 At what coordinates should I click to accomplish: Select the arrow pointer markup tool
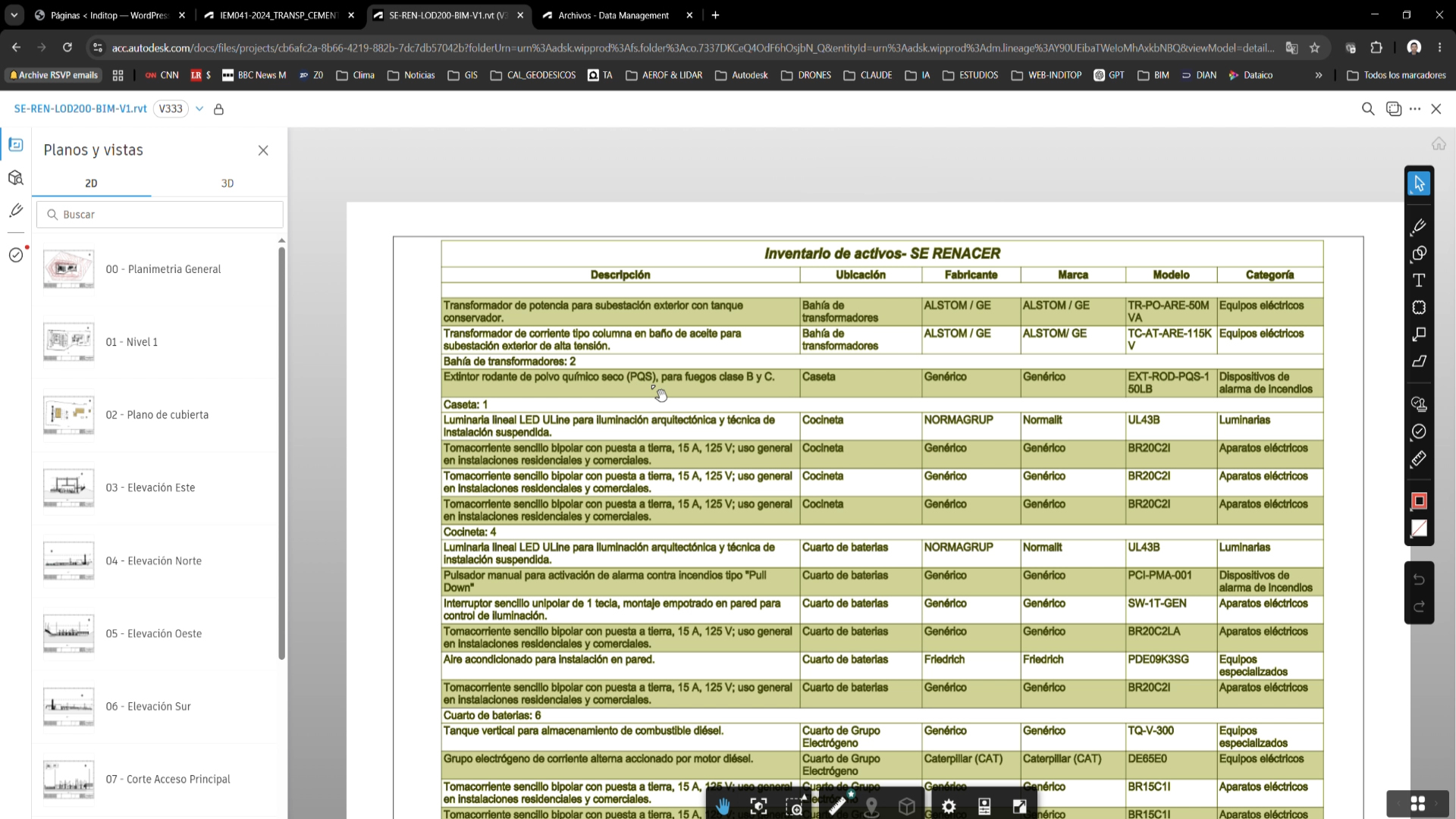(x=1419, y=184)
